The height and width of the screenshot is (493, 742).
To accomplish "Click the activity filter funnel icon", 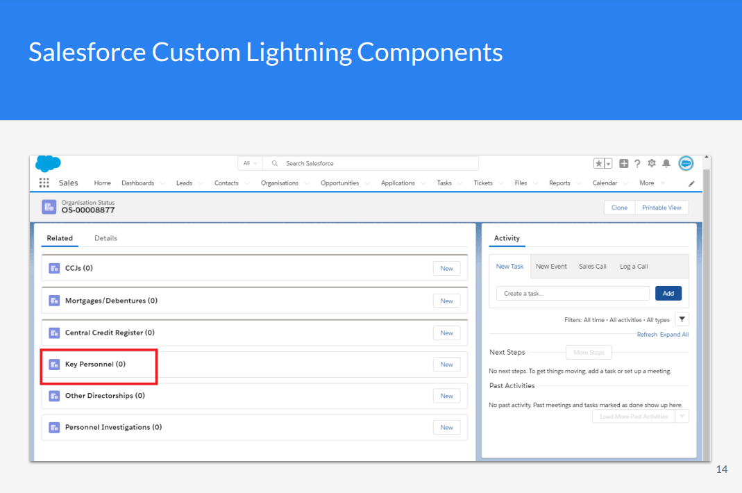I will click(x=682, y=319).
